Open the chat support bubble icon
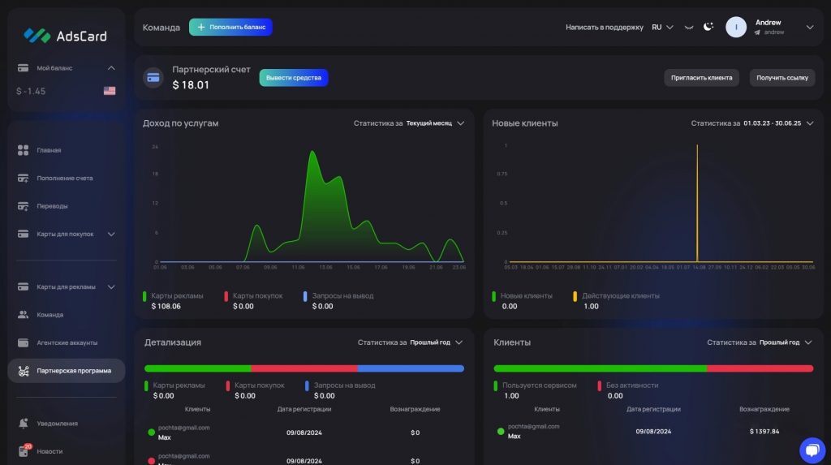The image size is (831, 465). coord(812,450)
